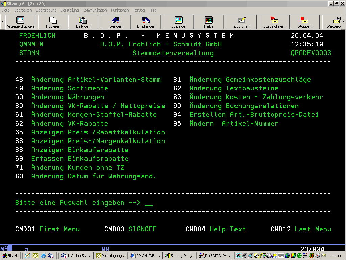
Task: Click CMD01 First-Menu
Action: click(47, 229)
